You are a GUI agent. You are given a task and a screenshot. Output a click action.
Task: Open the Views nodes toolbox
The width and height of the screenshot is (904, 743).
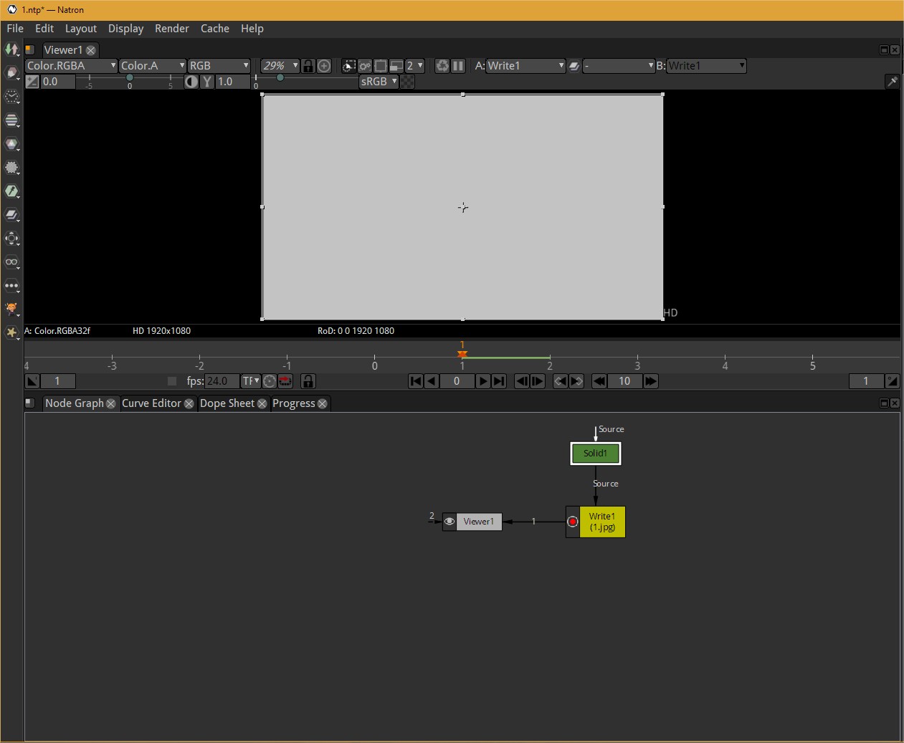click(11, 262)
